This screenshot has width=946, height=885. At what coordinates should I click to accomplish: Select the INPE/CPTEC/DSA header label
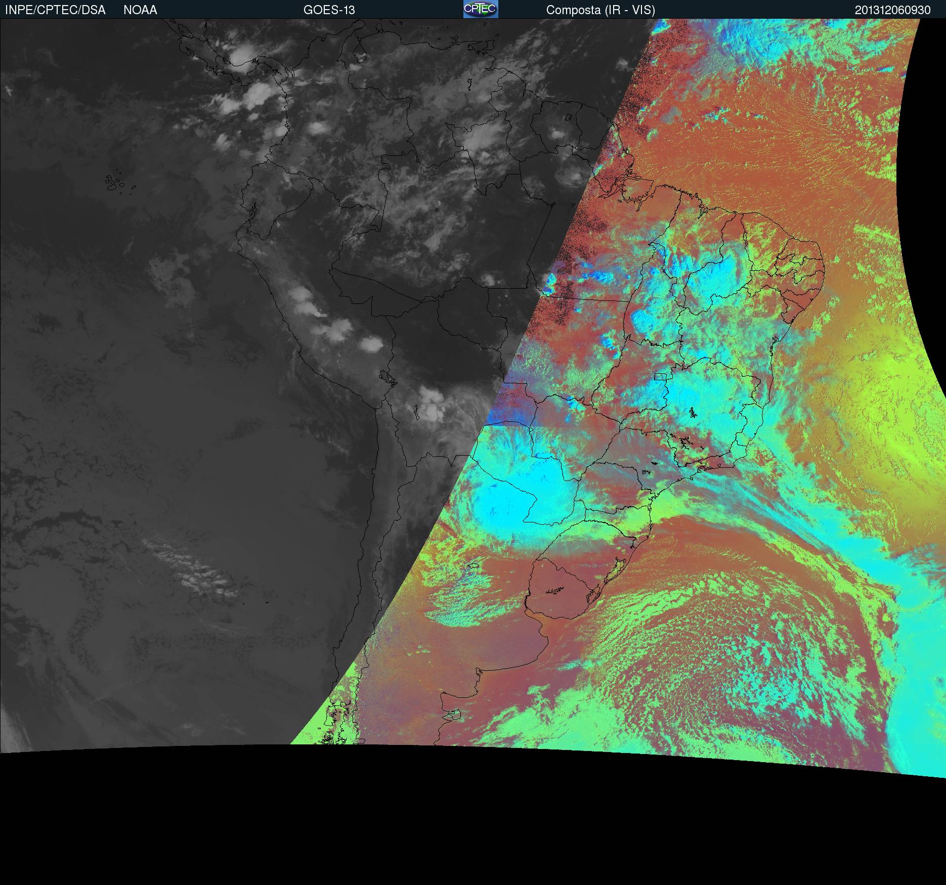click(x=55, y=10)
